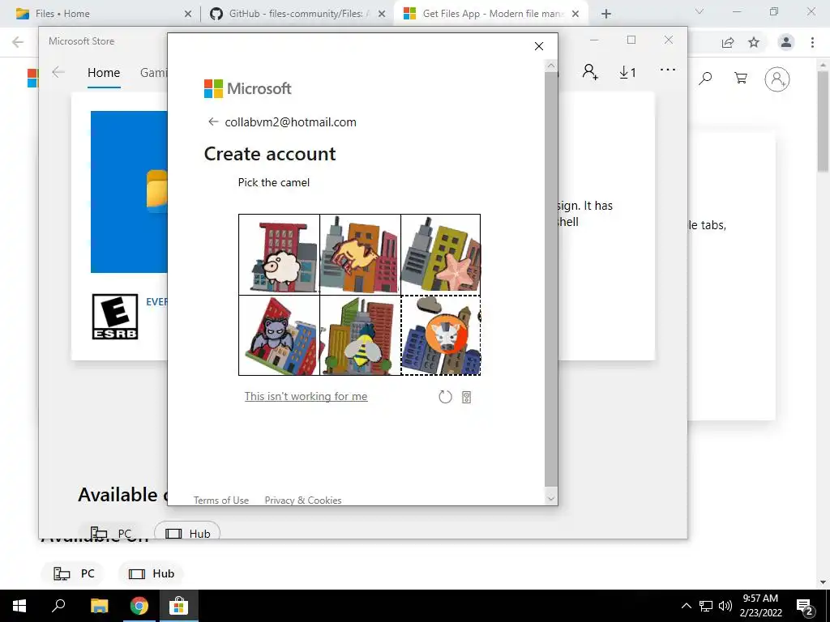830x622 pixels.
Task: Open the volume tray icon
Action: [725, 606]
